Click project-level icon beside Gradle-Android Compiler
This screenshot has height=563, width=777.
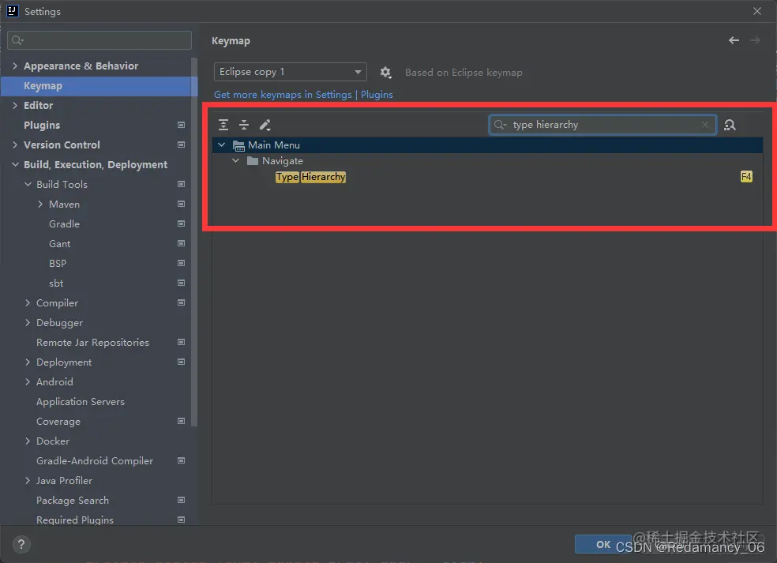(182, 461)
